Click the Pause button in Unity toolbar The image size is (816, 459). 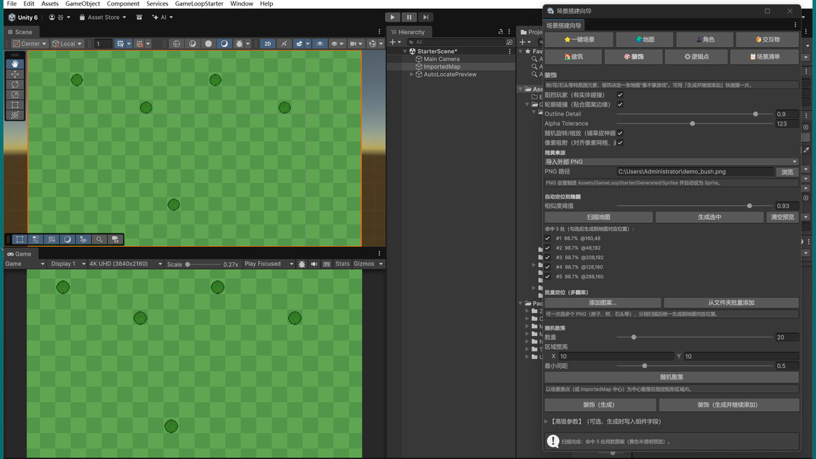[409, 17]
